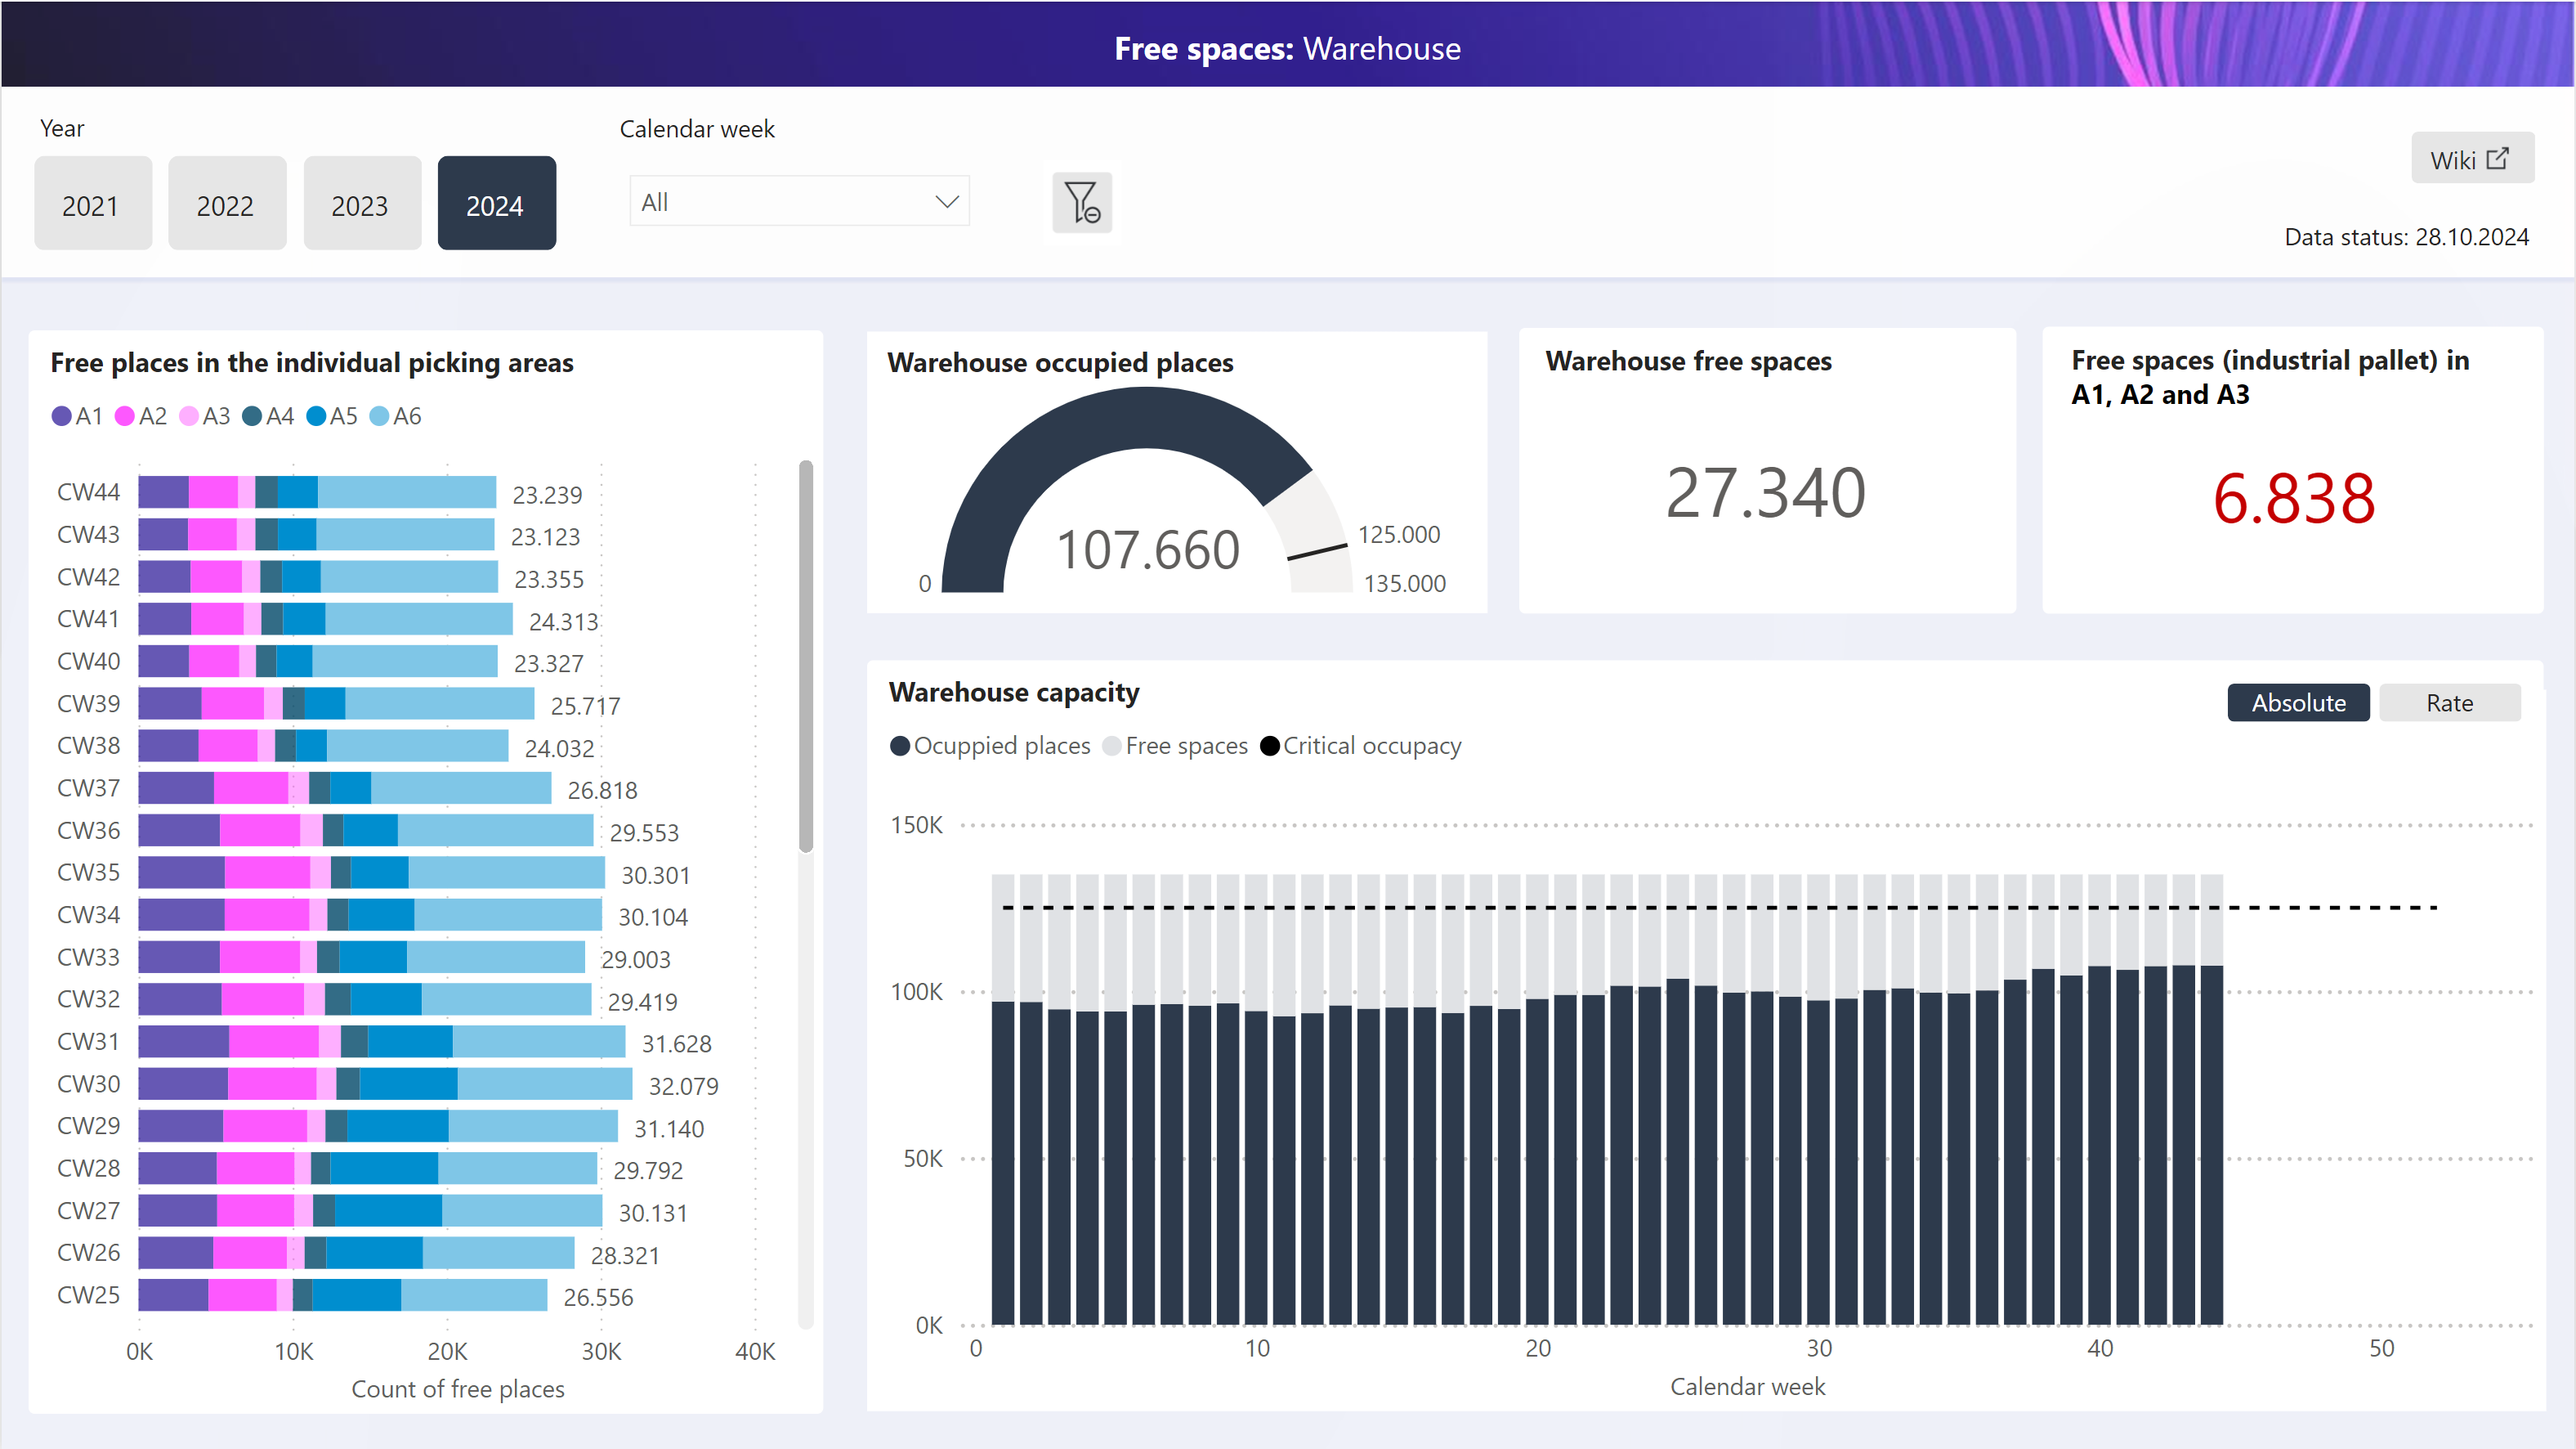Click the CW39 total value 25.717
The image size is (2576, 1449).
[585, 707]
